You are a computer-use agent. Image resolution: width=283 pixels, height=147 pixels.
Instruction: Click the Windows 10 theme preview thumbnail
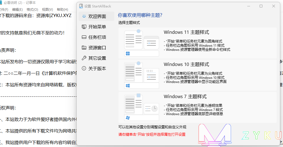(x=142, y=75)
